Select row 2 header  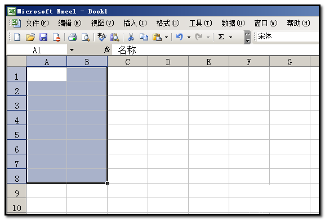coord(16,89)
